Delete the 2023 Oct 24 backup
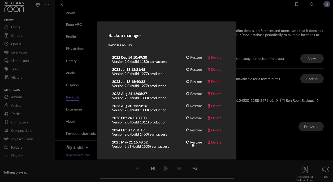This screenshot has width=333, height=182. point(214,118)
